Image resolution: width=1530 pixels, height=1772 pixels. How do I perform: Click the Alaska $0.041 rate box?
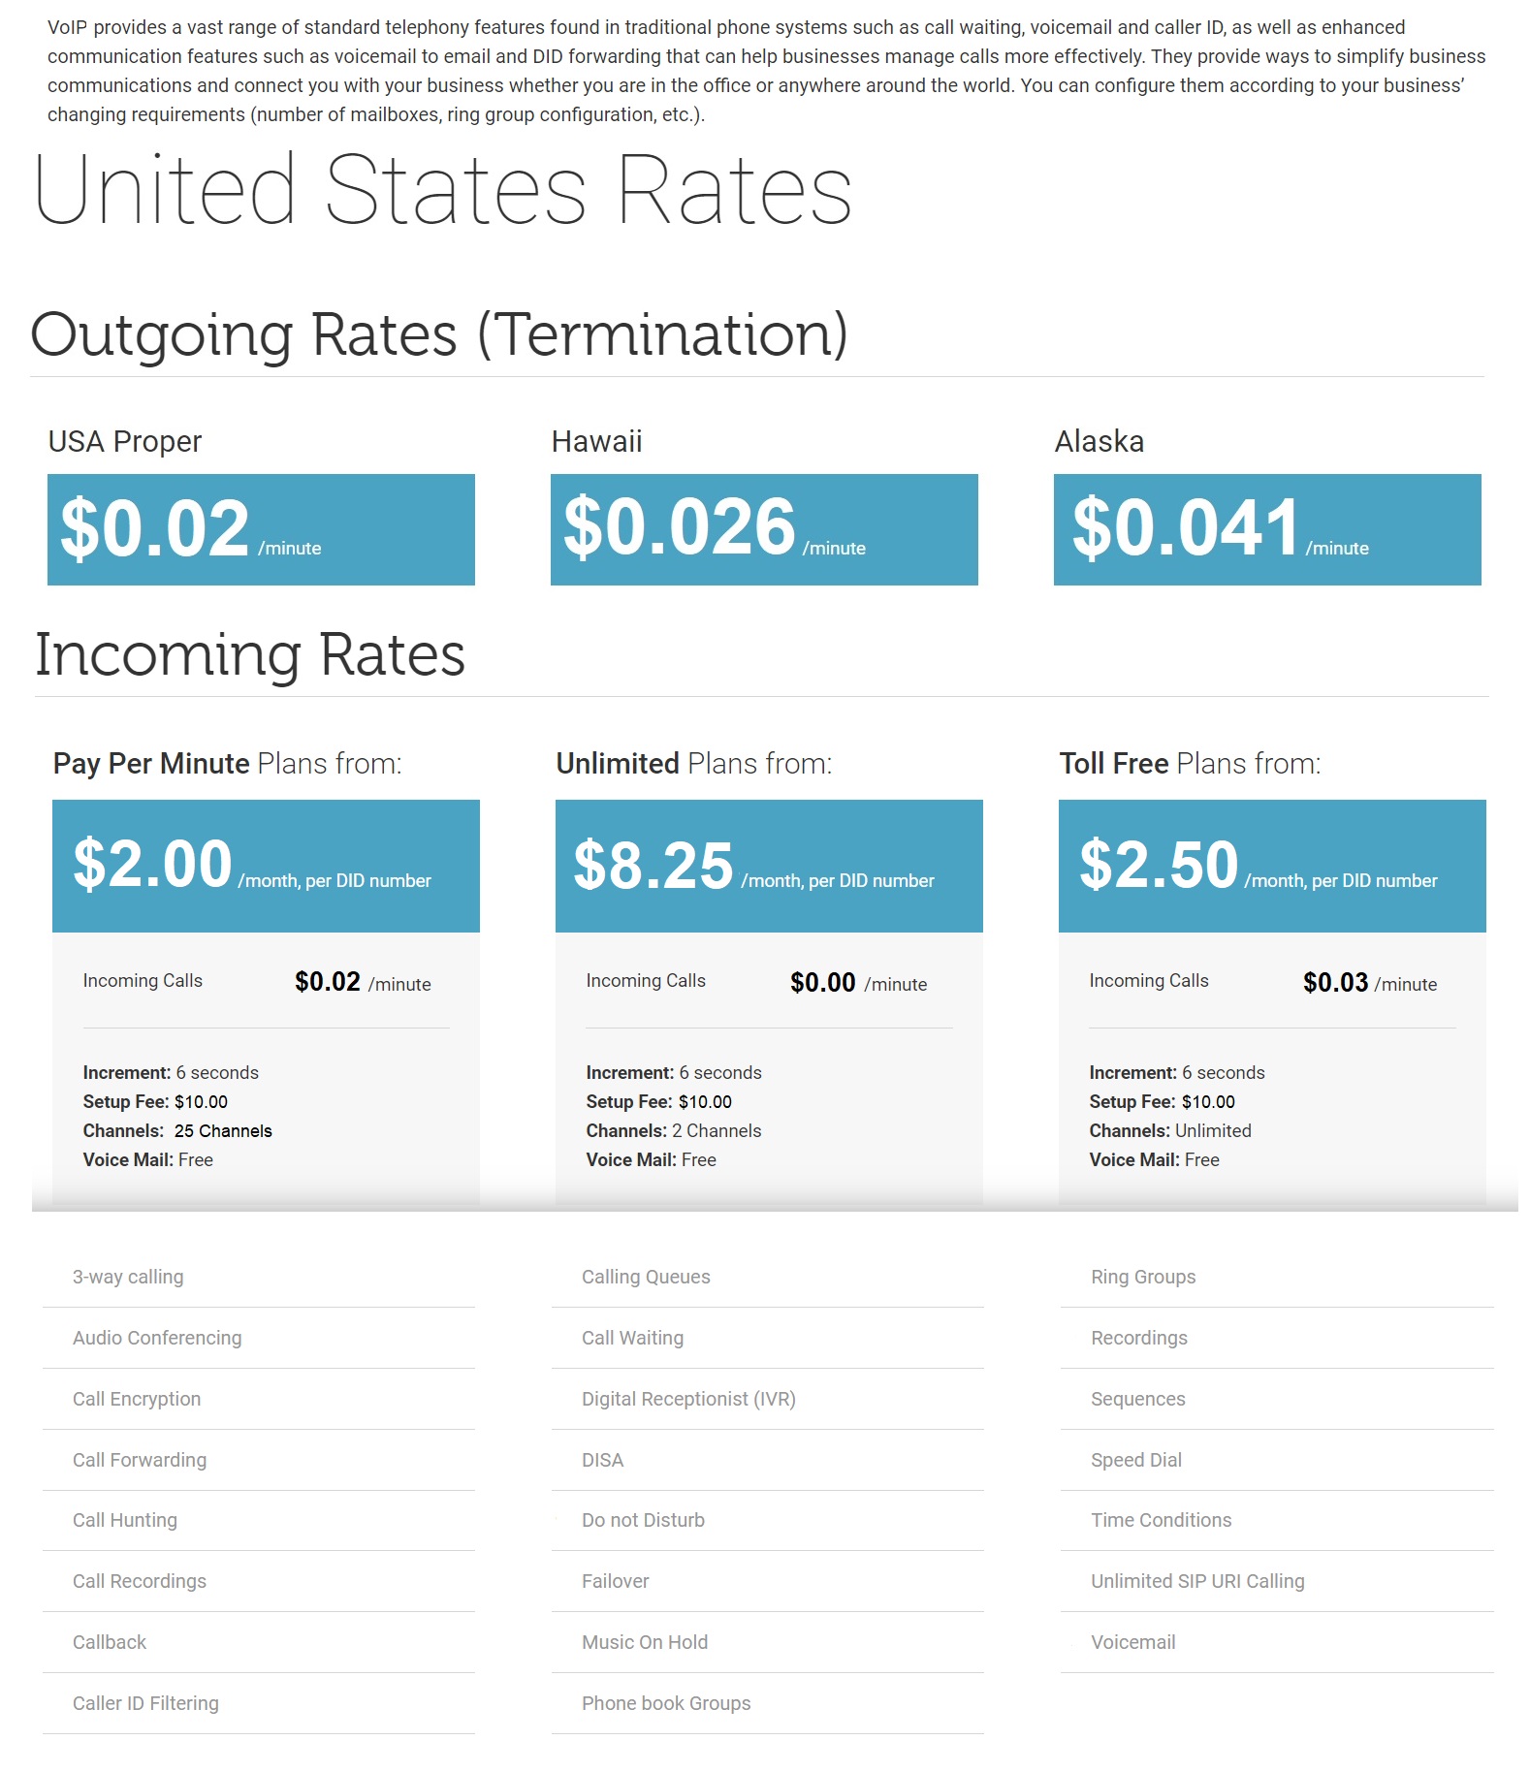point(1267,529)
